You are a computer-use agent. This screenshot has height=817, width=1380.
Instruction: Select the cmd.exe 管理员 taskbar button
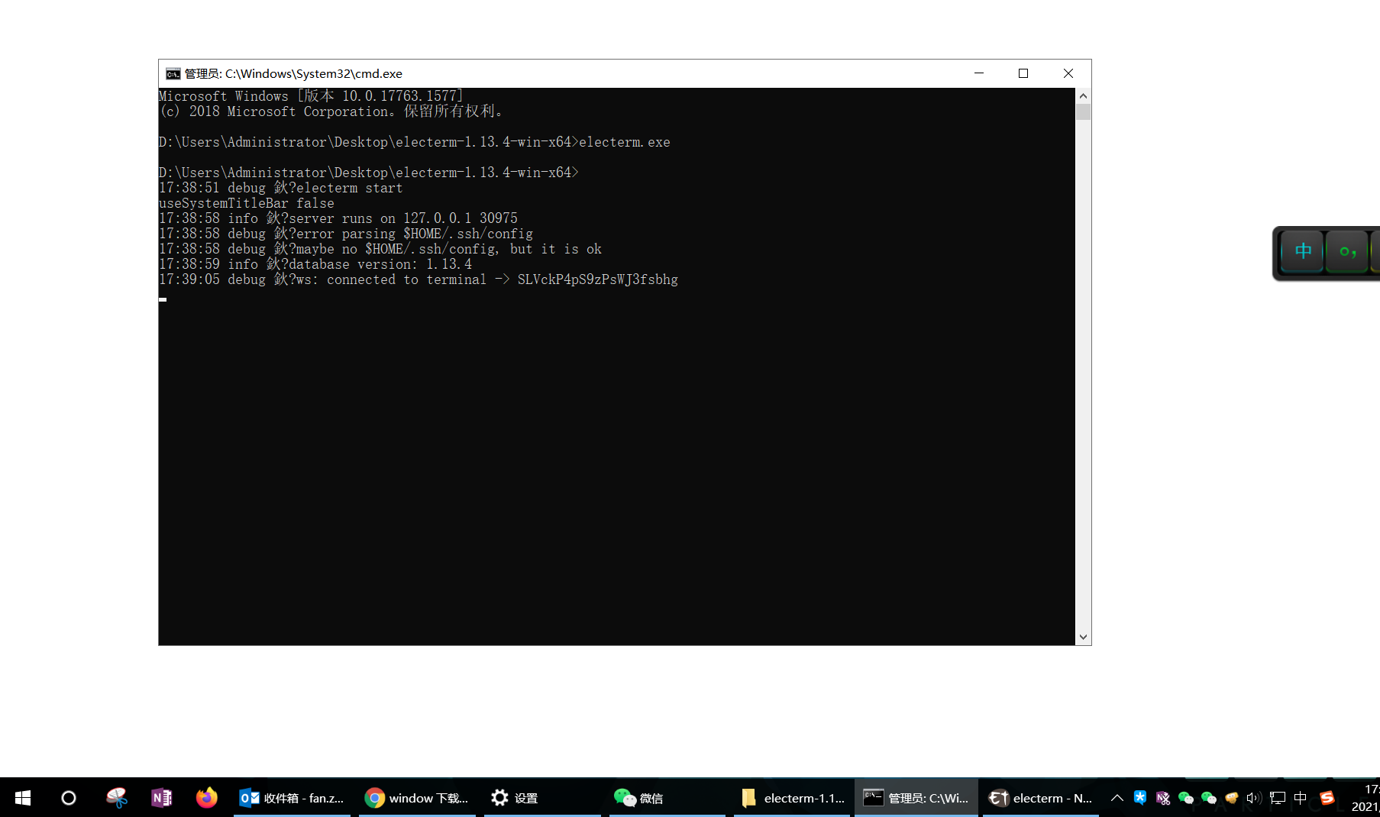click(916, 798)
